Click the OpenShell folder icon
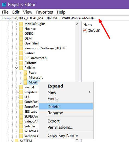This screenshot has width=129, height=142. pos(21,43)
